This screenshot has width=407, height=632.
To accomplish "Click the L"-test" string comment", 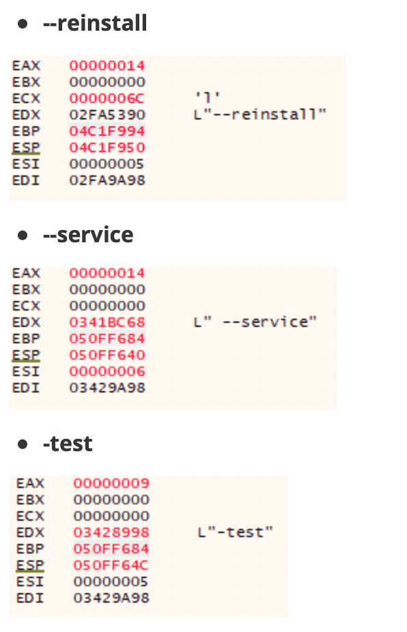I will [x=235, y=532].
